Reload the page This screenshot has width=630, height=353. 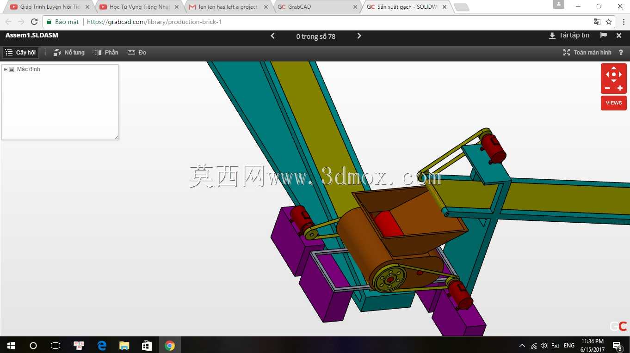click(34, 22)
